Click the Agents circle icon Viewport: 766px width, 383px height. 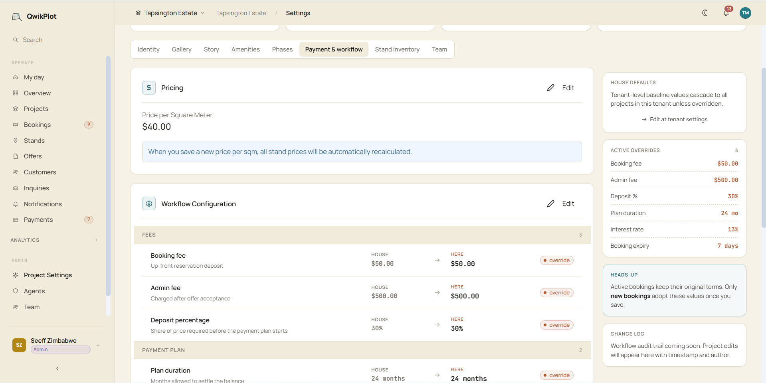pos(16,291)
